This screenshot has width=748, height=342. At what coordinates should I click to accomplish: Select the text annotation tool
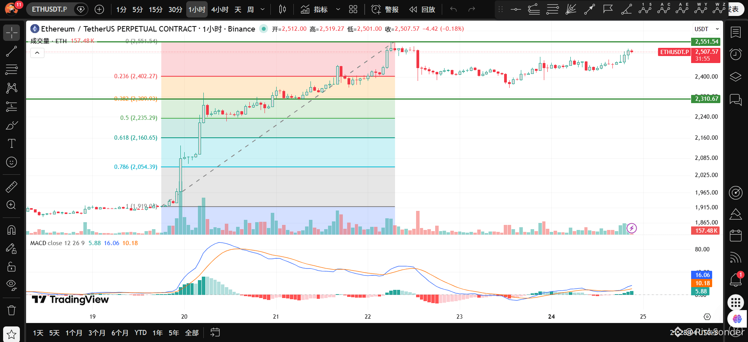pyautogui.click(x=12, y=144)
